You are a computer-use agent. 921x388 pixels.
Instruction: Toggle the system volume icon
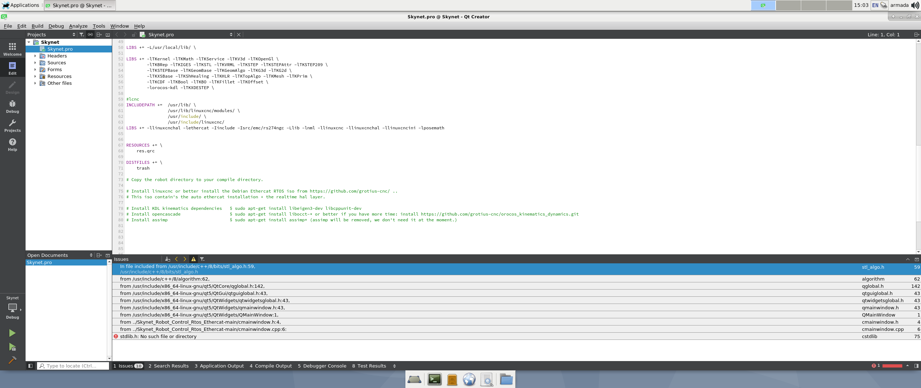point(915,5)
